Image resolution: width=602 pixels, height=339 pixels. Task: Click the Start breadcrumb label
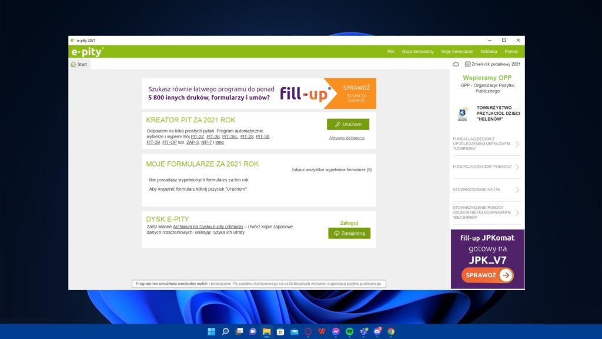(x=82, y=64)
